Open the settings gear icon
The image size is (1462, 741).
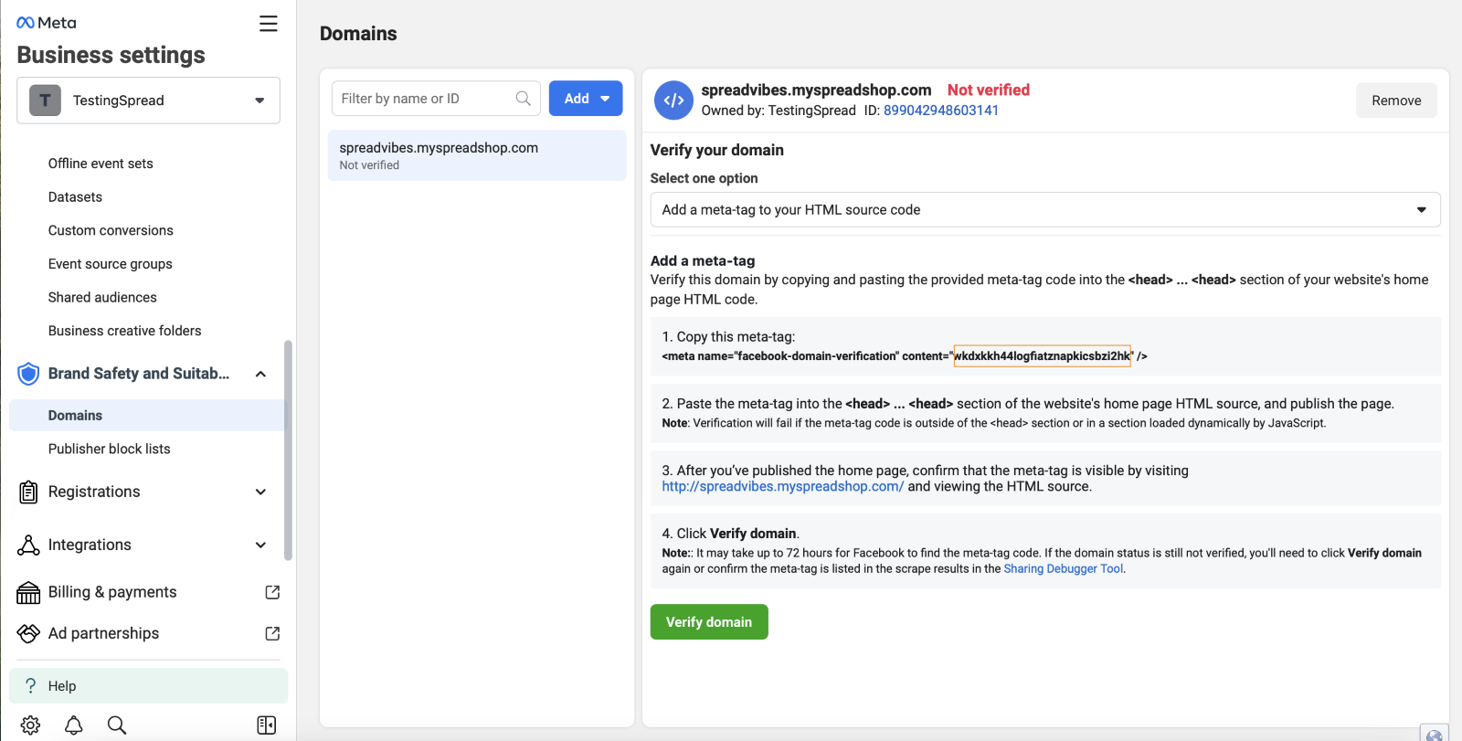click(x=30, y=725)
